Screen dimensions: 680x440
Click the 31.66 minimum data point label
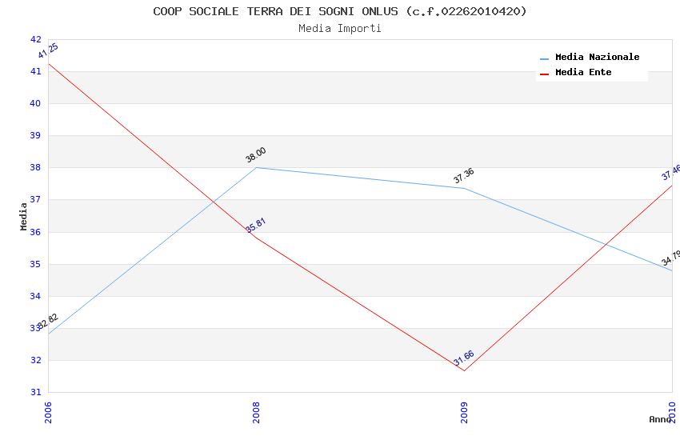coord(464,358)
